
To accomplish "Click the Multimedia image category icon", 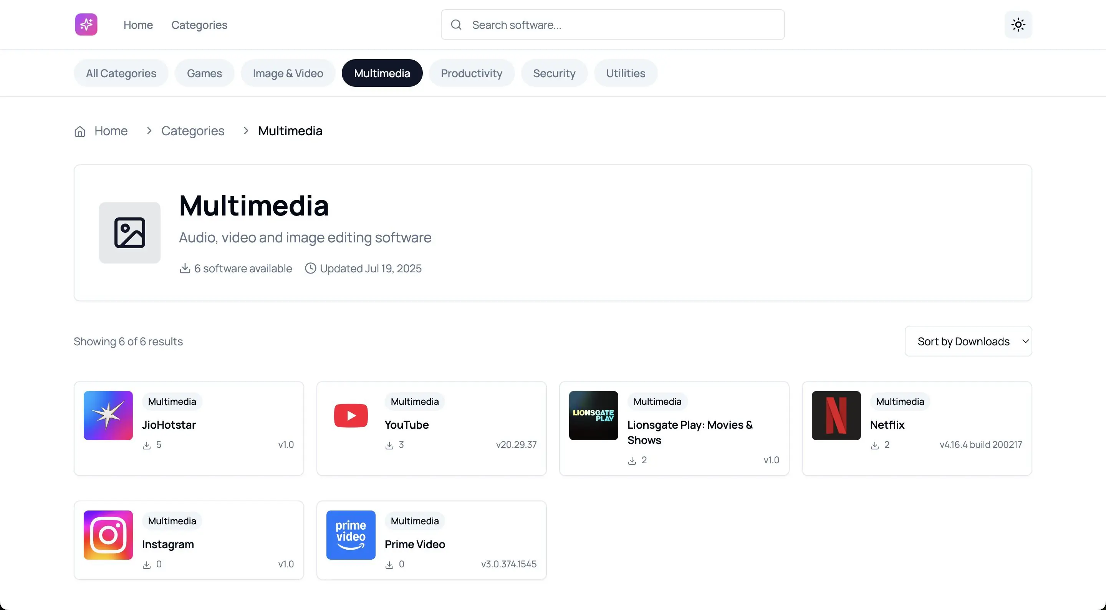I will (130, 232).
